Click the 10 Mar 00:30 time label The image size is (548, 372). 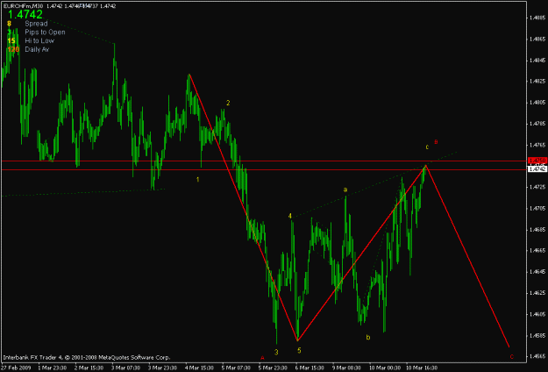pos(384,368)
